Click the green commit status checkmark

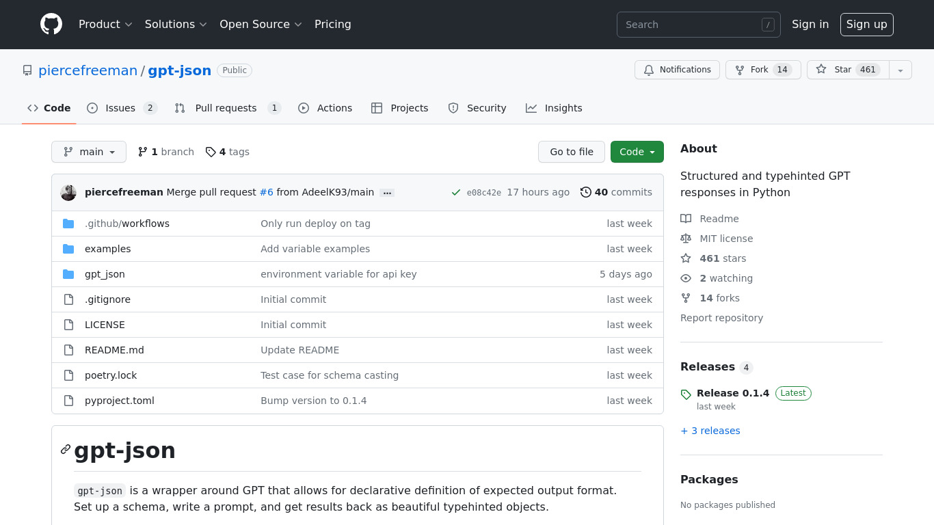click(456, 193)
